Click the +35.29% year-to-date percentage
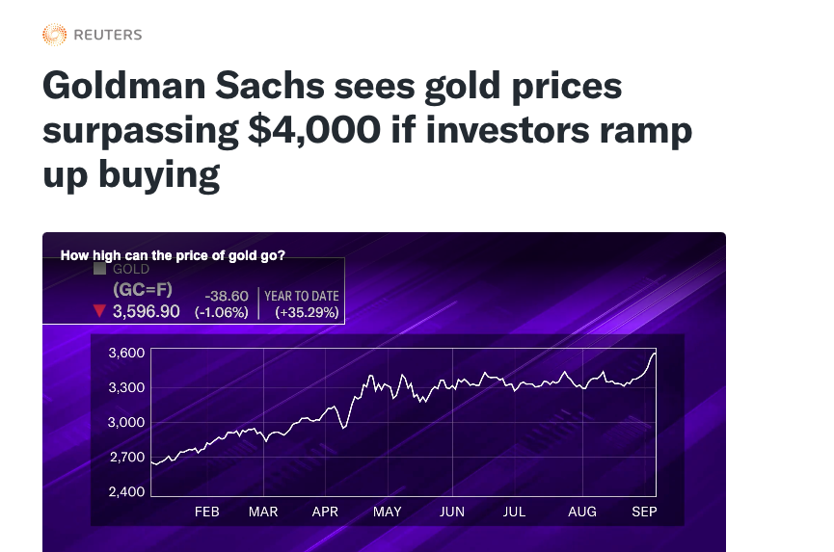The width and height of the screenshot is (834, 552). (x=307, y=312)
